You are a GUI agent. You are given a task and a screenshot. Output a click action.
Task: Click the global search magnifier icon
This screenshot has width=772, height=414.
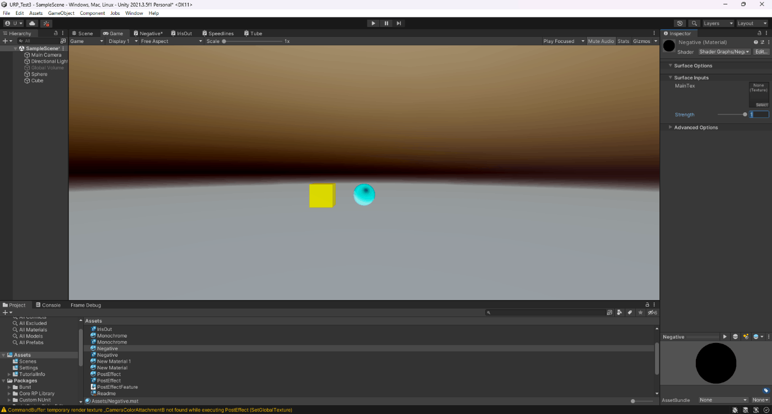coord(694,23)
